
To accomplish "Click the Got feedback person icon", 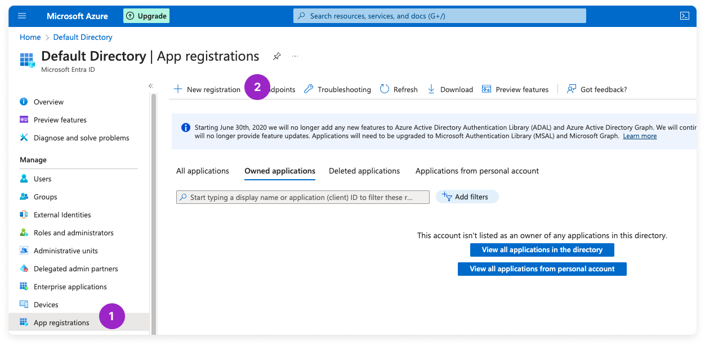I will (x=572, y=89).
